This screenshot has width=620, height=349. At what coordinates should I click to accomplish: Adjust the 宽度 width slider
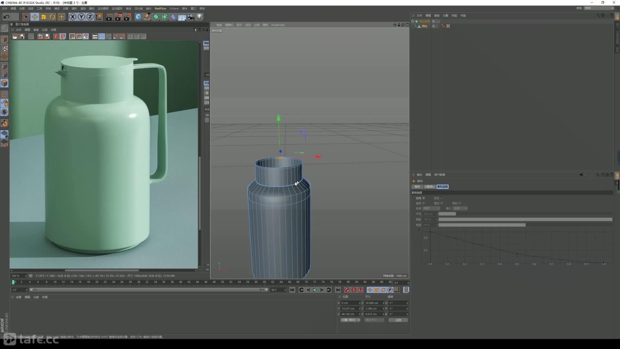click(x=525, y=225)
